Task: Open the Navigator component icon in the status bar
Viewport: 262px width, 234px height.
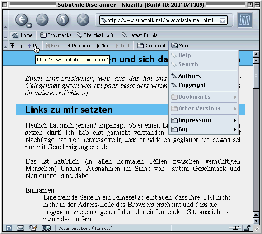Action: 9,228
